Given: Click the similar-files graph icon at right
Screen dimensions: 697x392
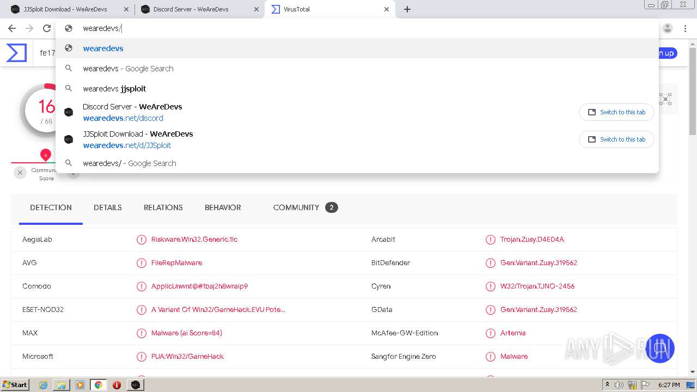Looking at the screenshot, I should pos(665,99).
